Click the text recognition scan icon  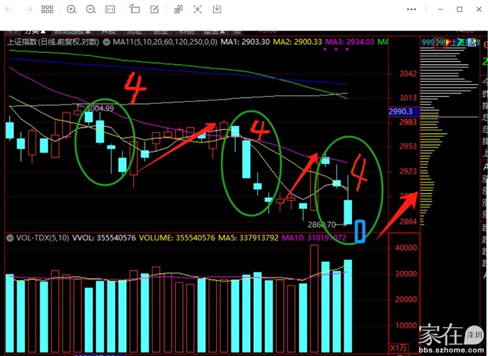point(197,9)
